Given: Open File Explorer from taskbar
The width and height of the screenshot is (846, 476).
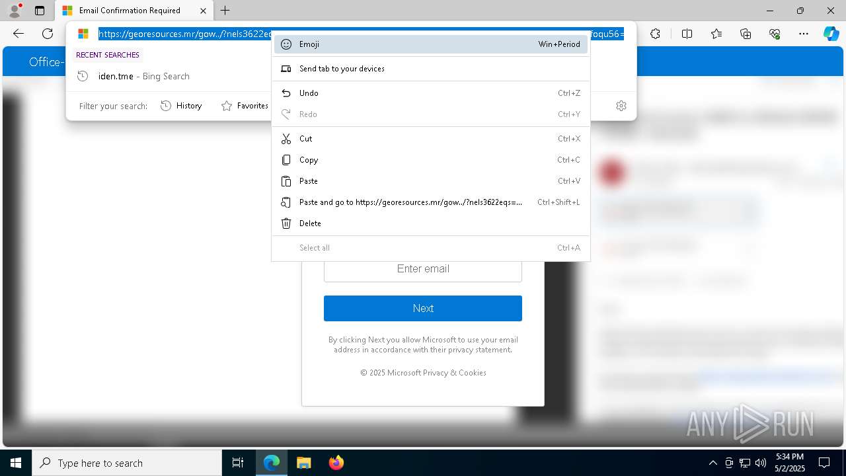Looking at the screenshot, I should [303, 463].
